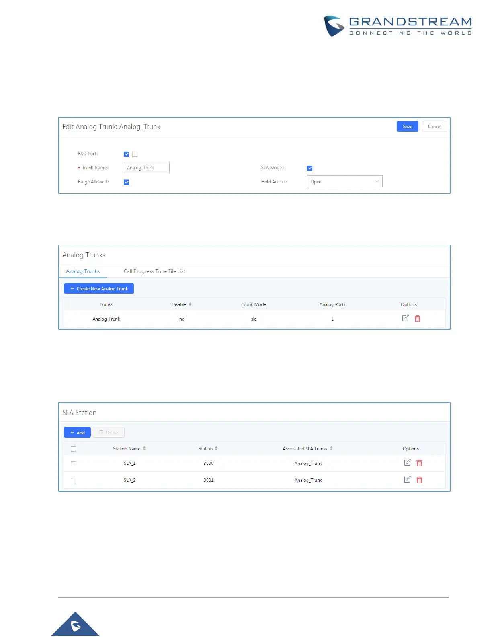Click station number 3001
492x637 pixels.
(209, 480)
